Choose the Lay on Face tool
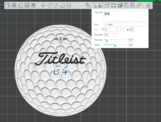This screenshot has height=122, width=161. tap(62, 5)
